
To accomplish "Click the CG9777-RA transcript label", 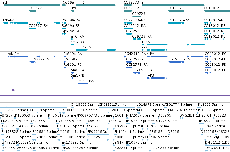I will tap(39, 25).
